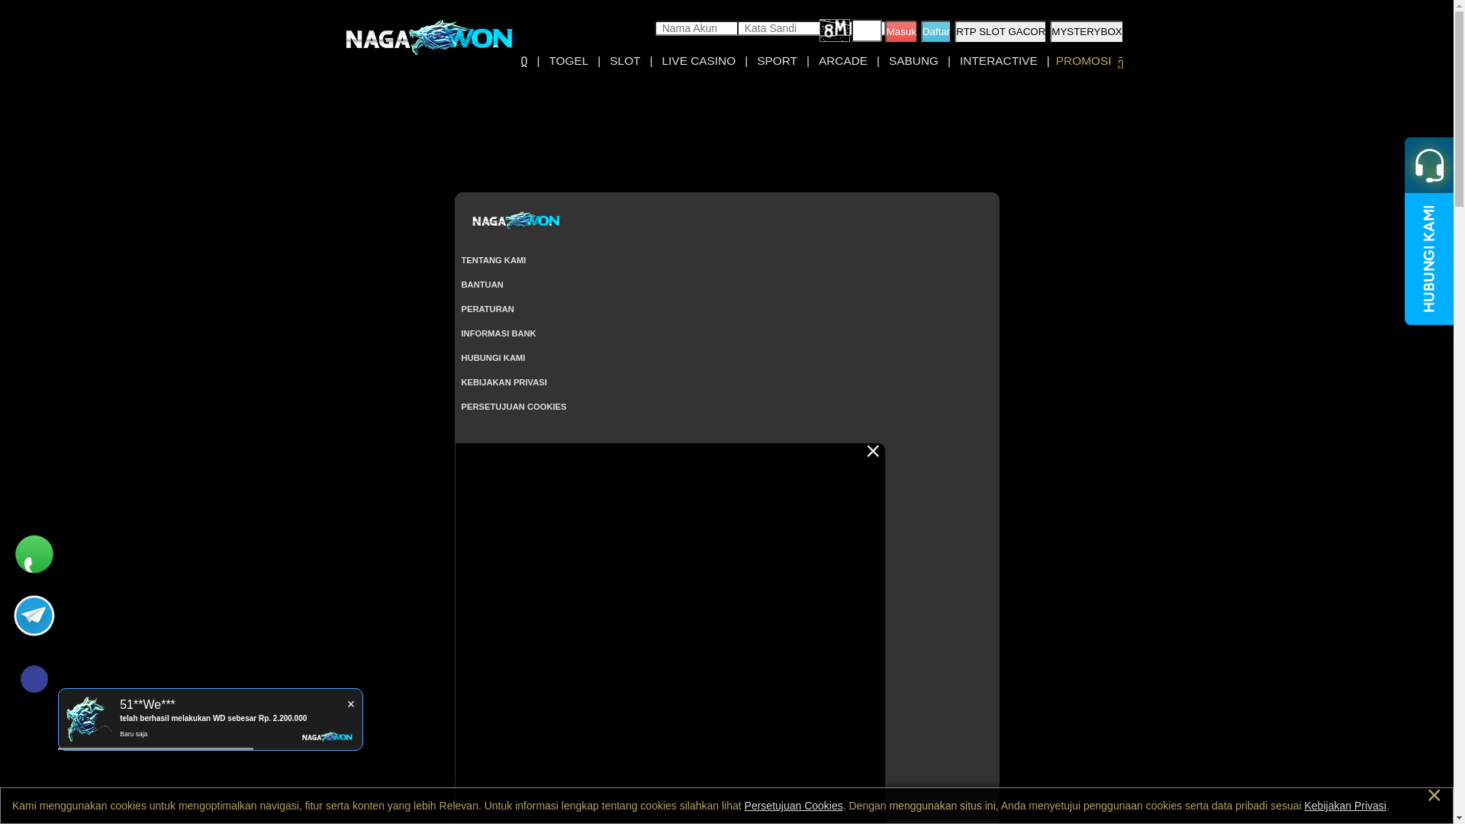
Task: Close the withdrawal notification popup
Action: pyautogui.click(x=351, y=704)
